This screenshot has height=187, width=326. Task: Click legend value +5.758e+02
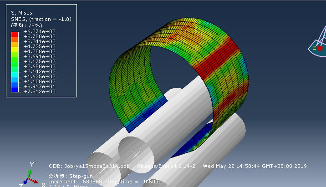coord(40,36)
